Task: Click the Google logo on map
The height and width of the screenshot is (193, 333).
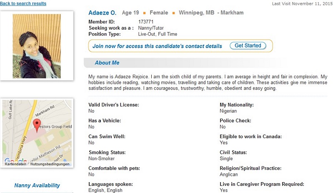Action: (x=15, y=160)
